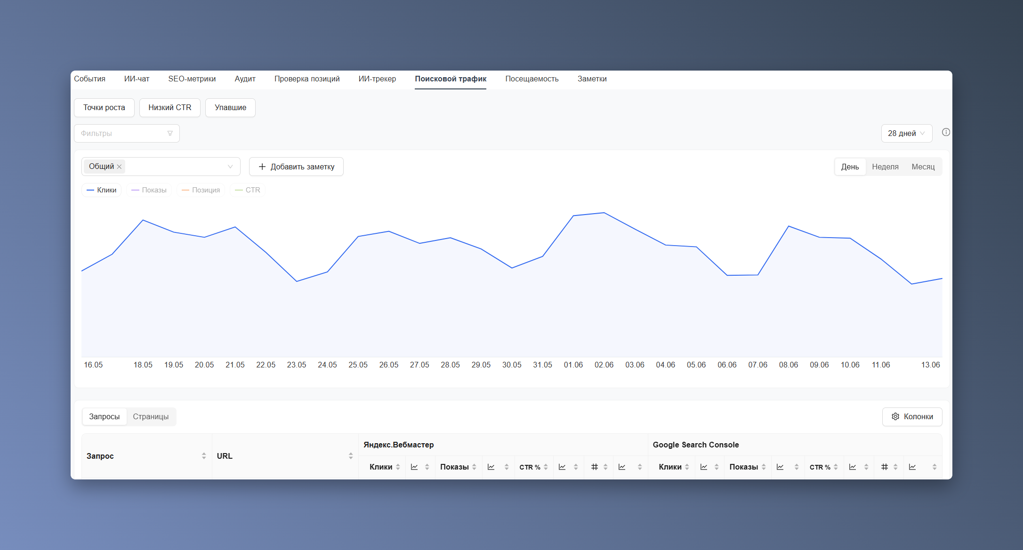The image size is (1023, 550).
Task: Expand the Общий selector dropdown arrow
Action: (x=230, y=167)
